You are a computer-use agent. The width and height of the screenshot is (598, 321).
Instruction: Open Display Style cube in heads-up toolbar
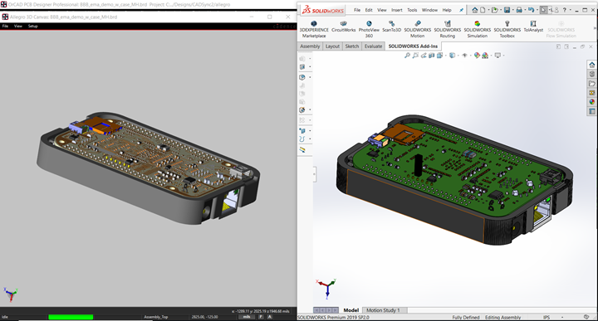pos(453,56)
